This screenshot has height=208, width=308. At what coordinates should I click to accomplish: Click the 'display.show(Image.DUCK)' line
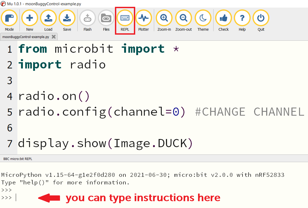coord(105,143)
